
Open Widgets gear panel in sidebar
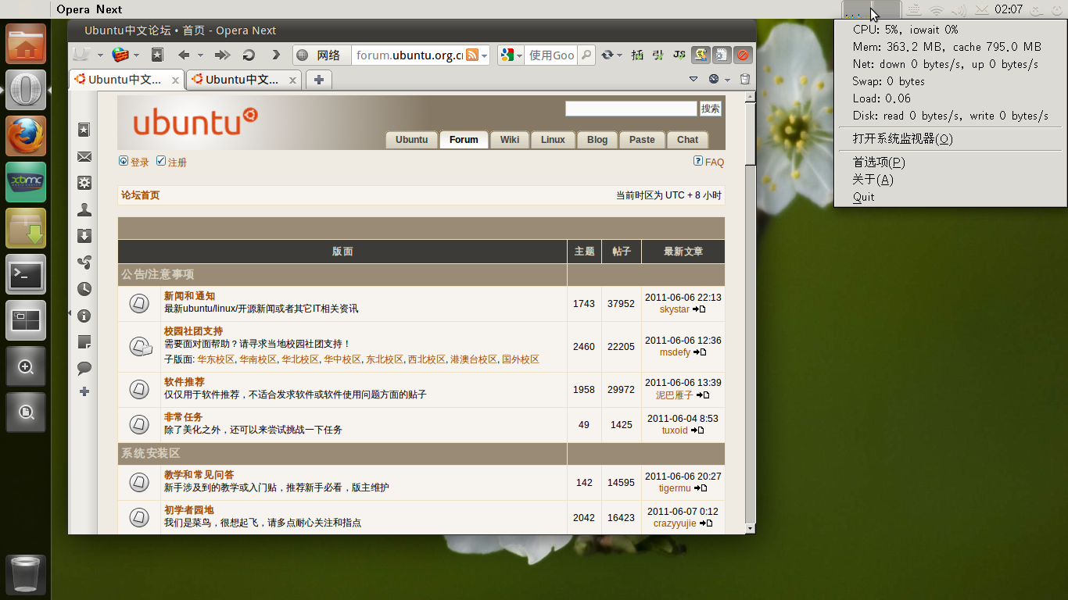84,183
